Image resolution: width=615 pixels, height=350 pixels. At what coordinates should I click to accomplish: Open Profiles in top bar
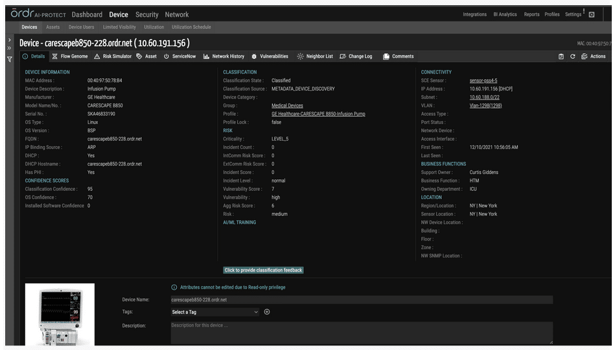(x=552, y=14)
